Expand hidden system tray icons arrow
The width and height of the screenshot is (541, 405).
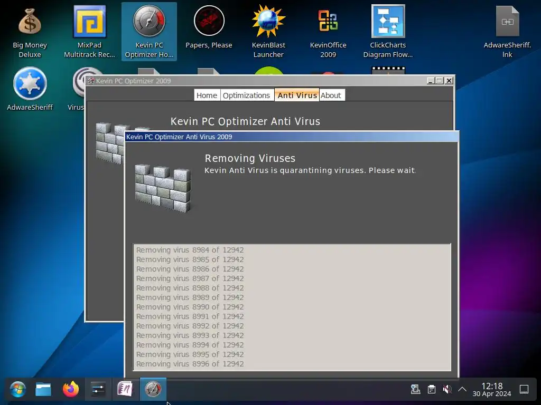[462, 390]
